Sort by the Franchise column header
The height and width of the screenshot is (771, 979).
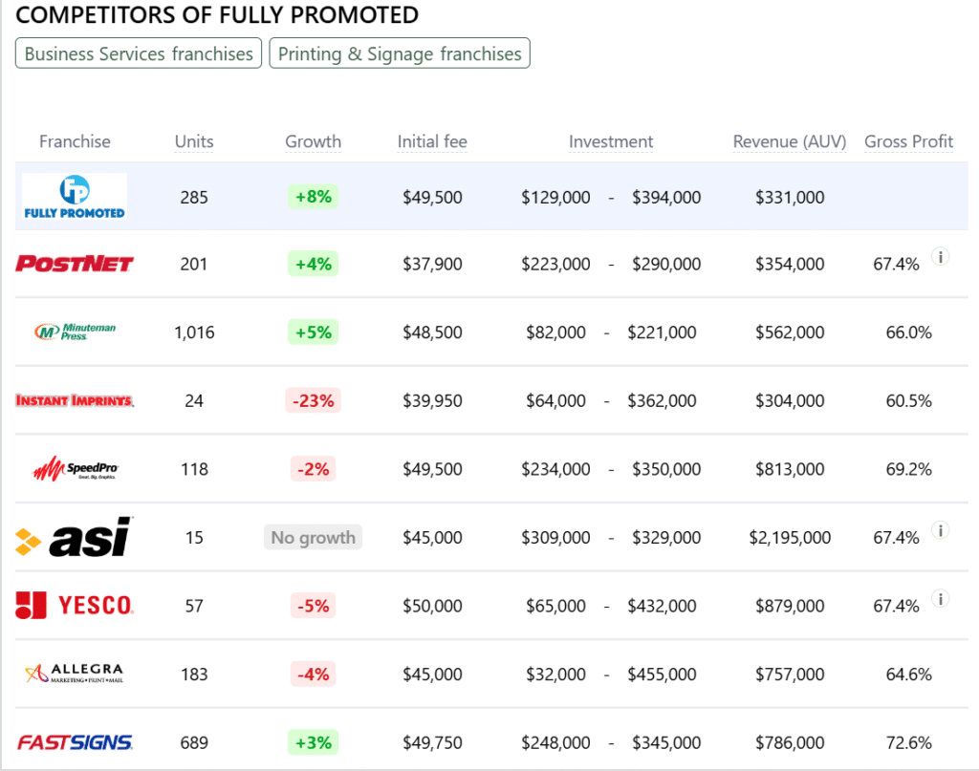pyautogui.click(x=75, y=141)
